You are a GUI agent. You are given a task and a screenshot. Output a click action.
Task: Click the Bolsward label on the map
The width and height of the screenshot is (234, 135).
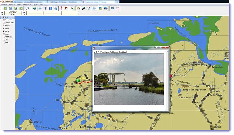(x=80, y=101)
